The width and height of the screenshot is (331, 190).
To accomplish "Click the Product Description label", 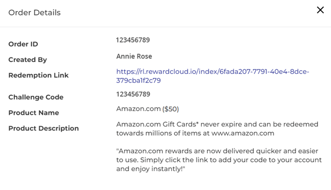I will 43,129.
